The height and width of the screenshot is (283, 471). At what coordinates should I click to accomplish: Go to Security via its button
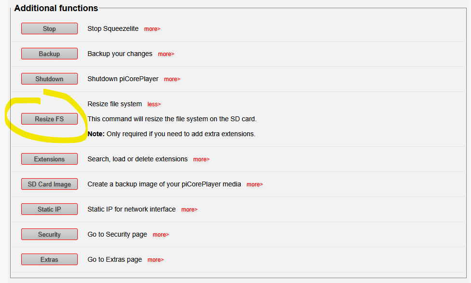pos(49,234)
